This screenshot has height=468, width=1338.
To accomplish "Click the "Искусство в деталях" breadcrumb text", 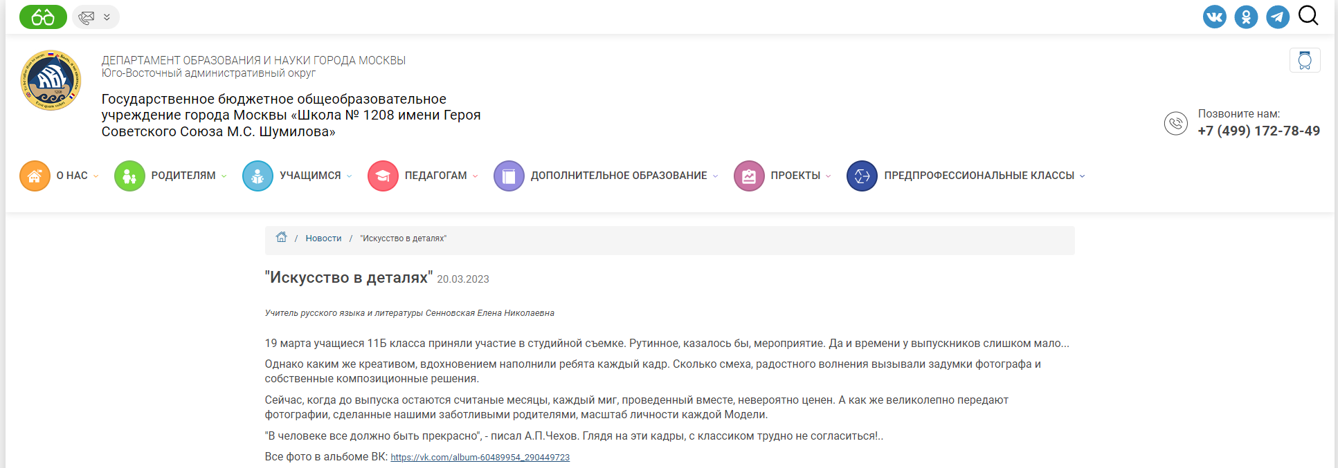I will (x=403, y=238).
